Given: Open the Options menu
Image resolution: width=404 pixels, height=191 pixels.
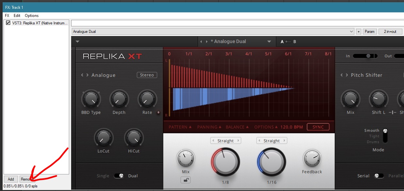Looking at the screenshot, I should [x=32, y=16].
